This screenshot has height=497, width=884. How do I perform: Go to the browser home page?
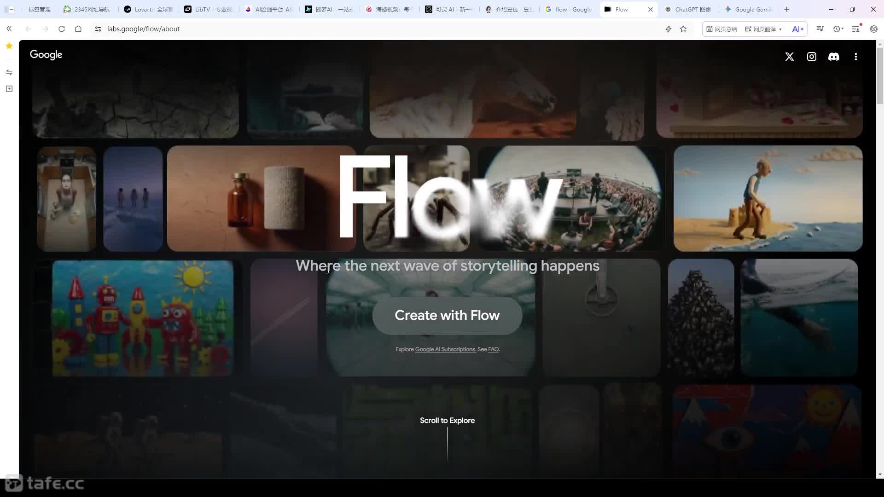coord(78,29)
